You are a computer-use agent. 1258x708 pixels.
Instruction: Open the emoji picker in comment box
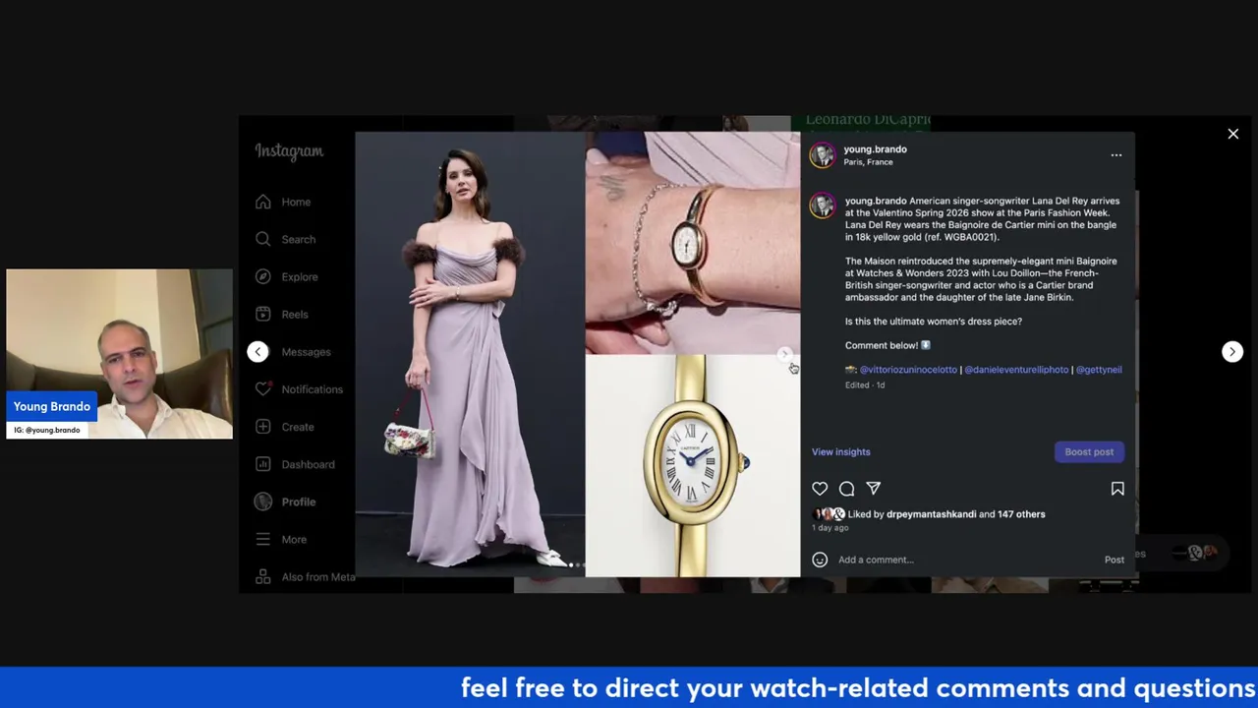click(820, 560)
